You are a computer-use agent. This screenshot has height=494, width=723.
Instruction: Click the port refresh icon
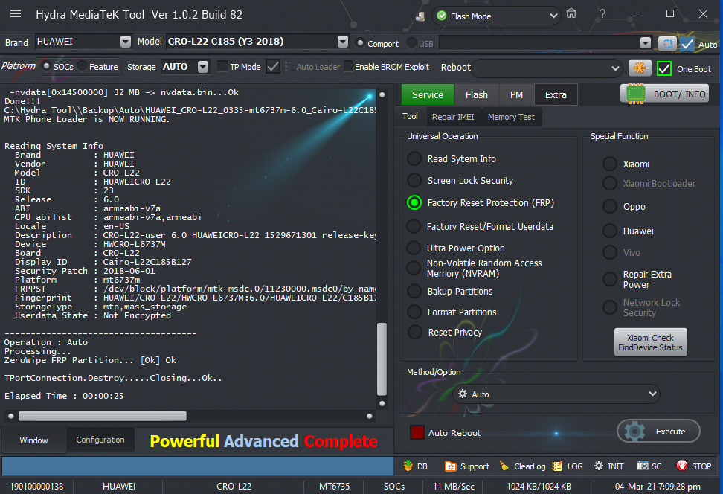(666, 44)
